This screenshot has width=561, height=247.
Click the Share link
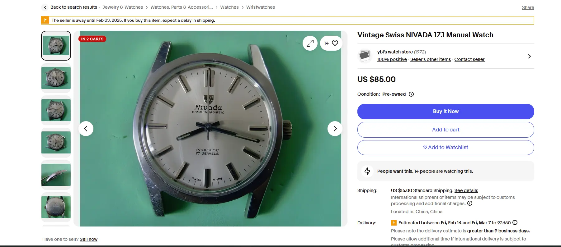(528, 7)
